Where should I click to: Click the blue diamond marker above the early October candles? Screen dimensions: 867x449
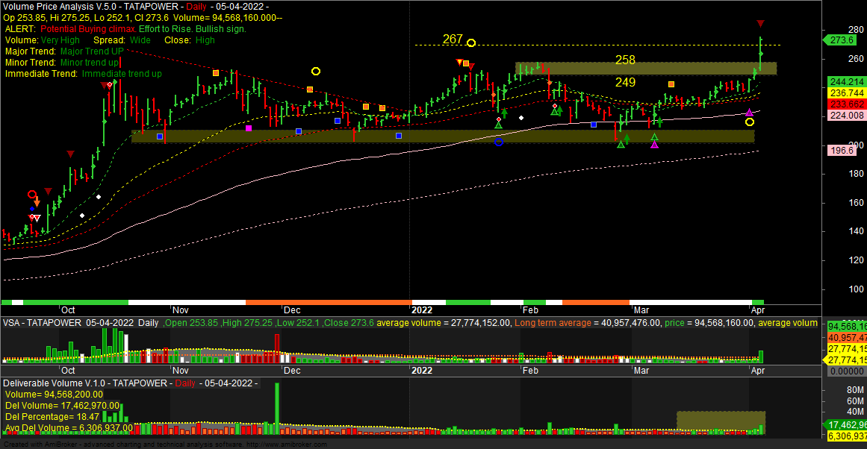click(x=32, y=209)
